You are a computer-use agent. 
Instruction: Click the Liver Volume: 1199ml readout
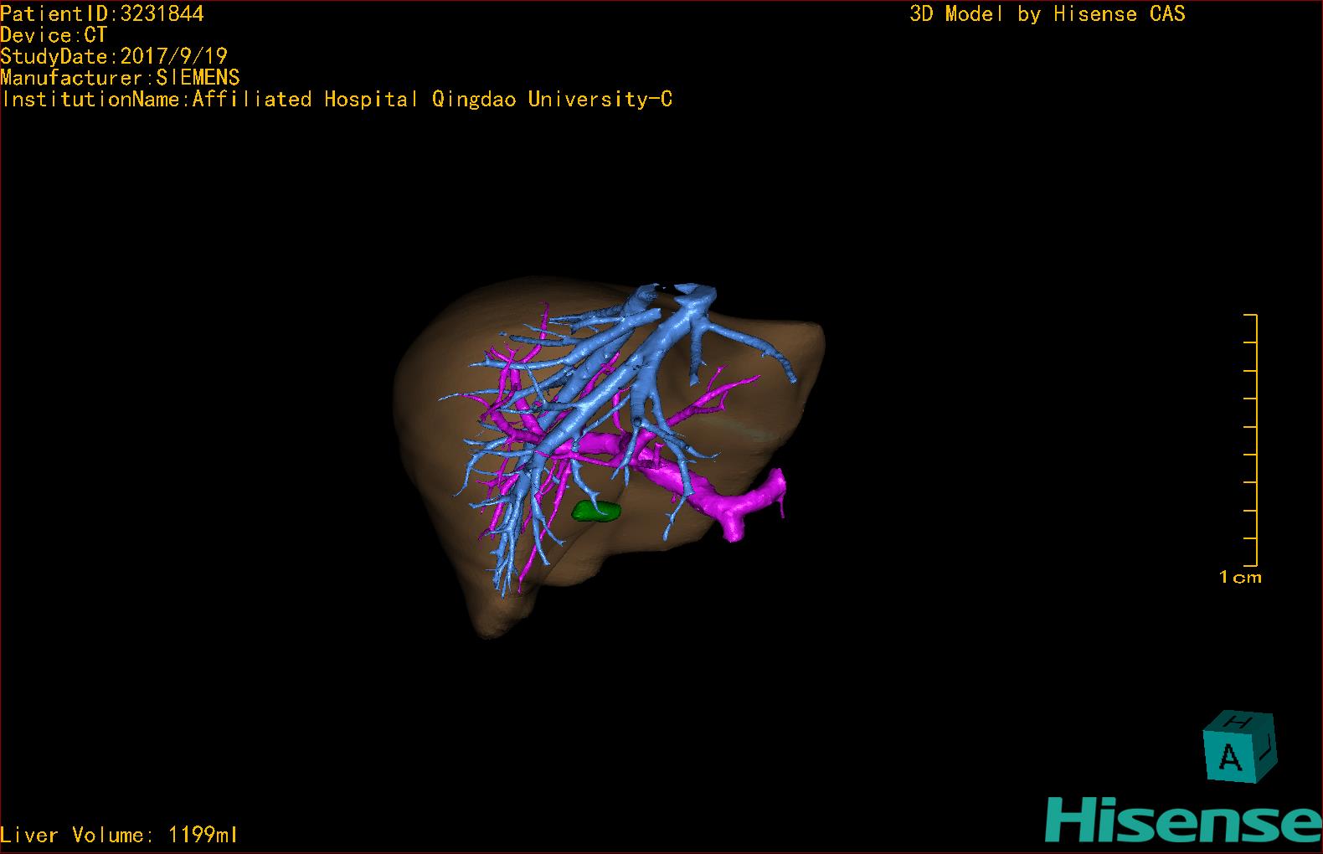coord(119,835)
